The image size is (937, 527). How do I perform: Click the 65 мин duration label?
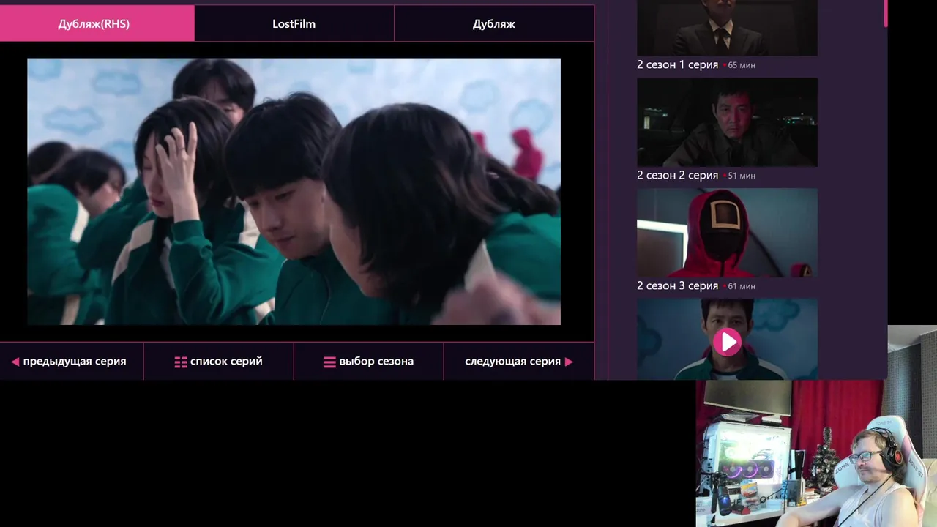pyautogui.click(x=742, y=65)
